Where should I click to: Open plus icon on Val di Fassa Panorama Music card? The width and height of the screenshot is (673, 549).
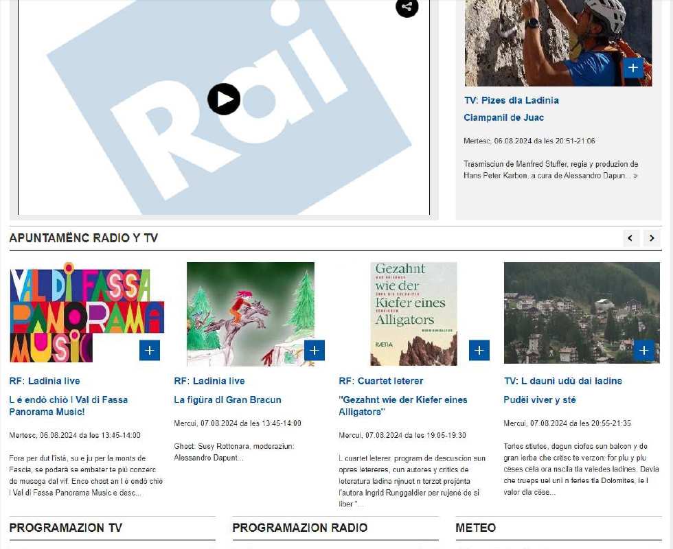150,351
